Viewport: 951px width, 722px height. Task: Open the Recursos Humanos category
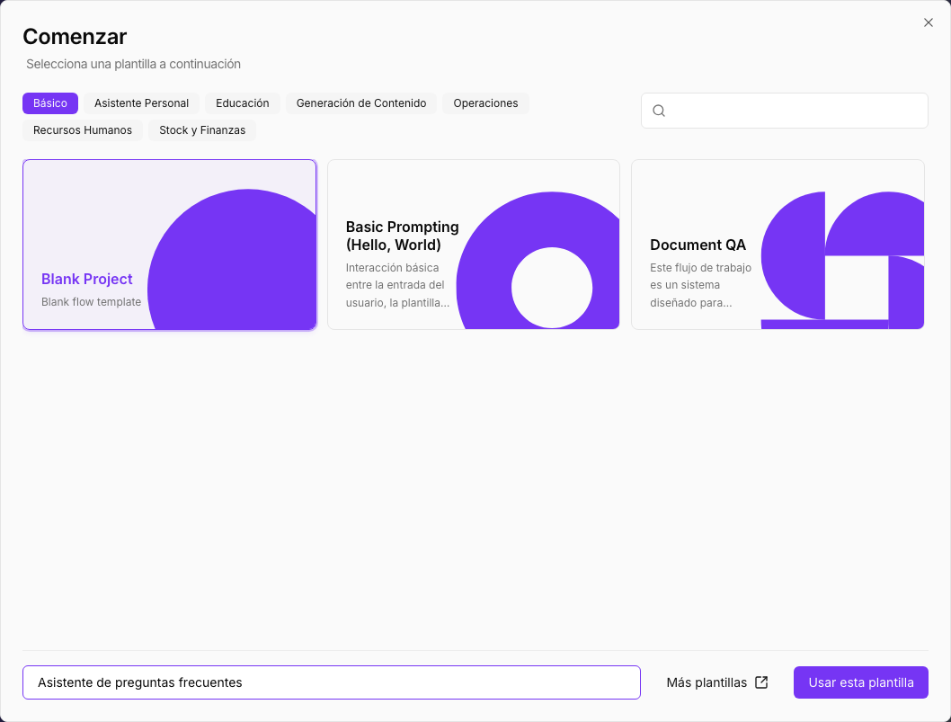click(x=83, y=130)
